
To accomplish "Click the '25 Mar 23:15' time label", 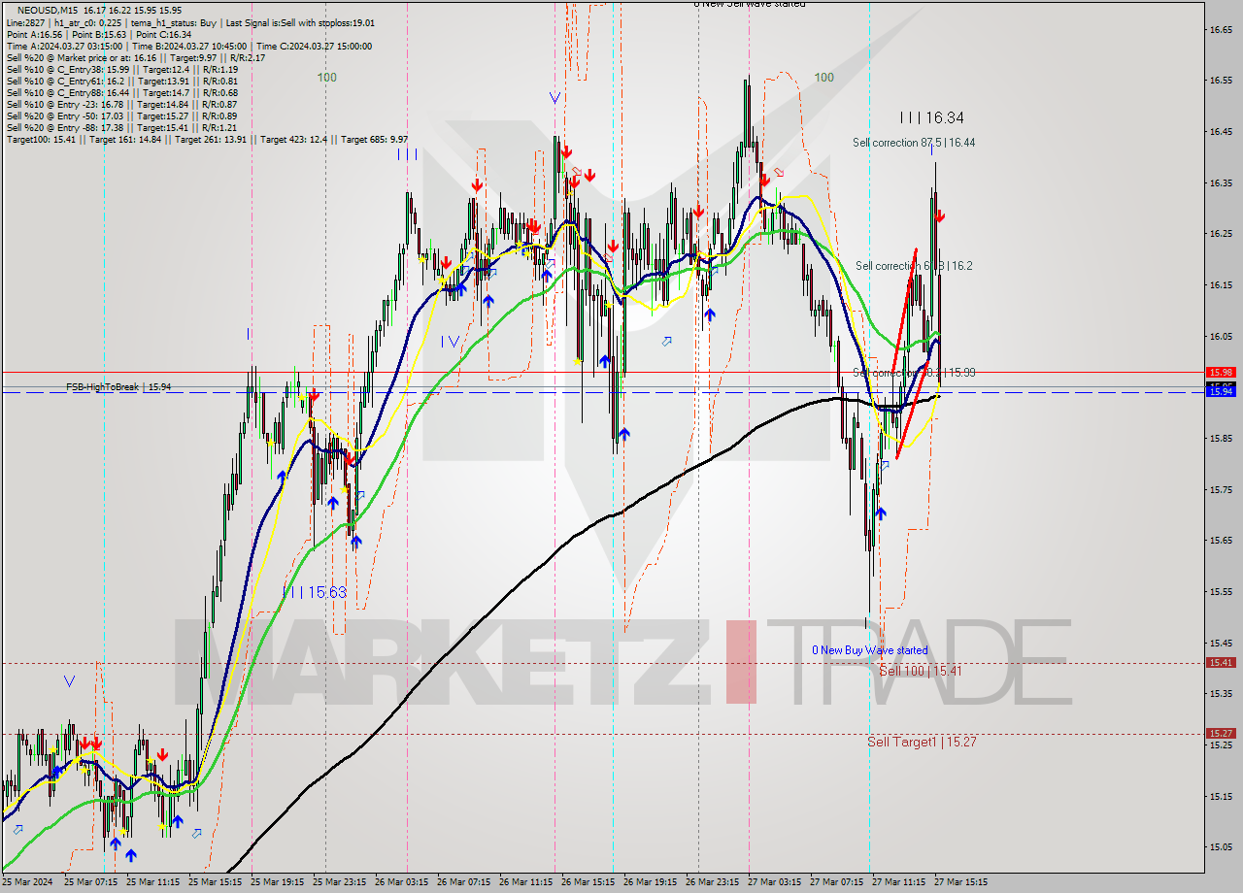I will tap(339, 882).
